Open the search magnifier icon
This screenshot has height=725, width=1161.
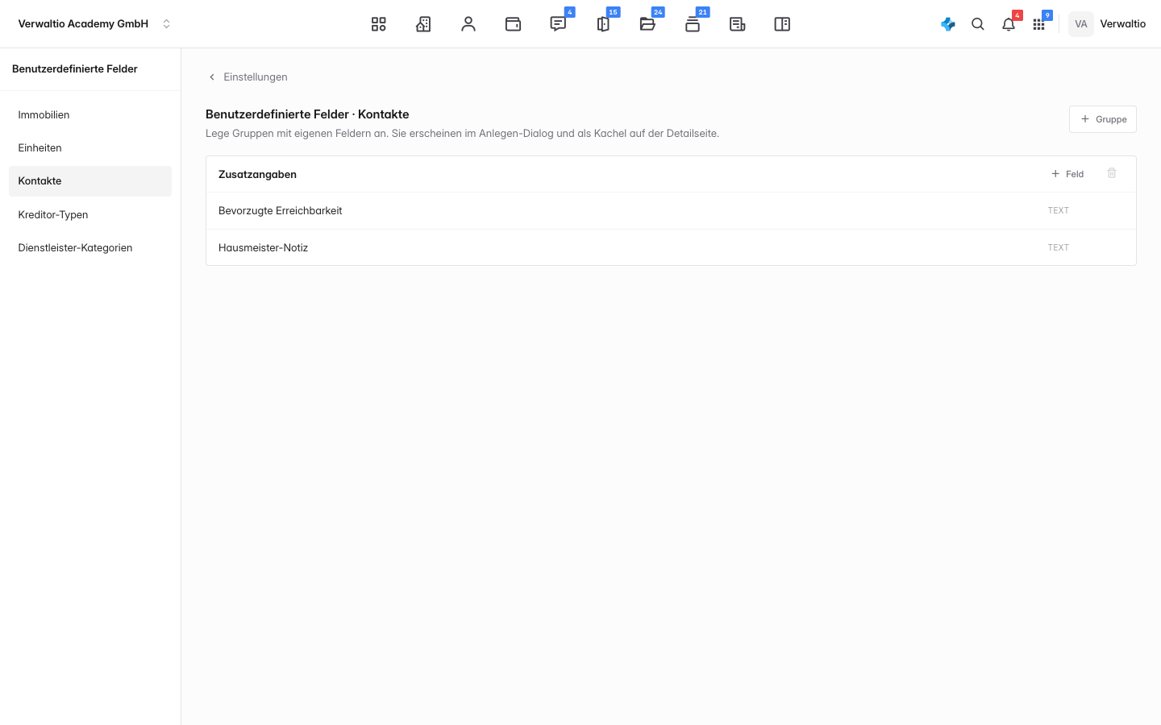tap(978, 24)
